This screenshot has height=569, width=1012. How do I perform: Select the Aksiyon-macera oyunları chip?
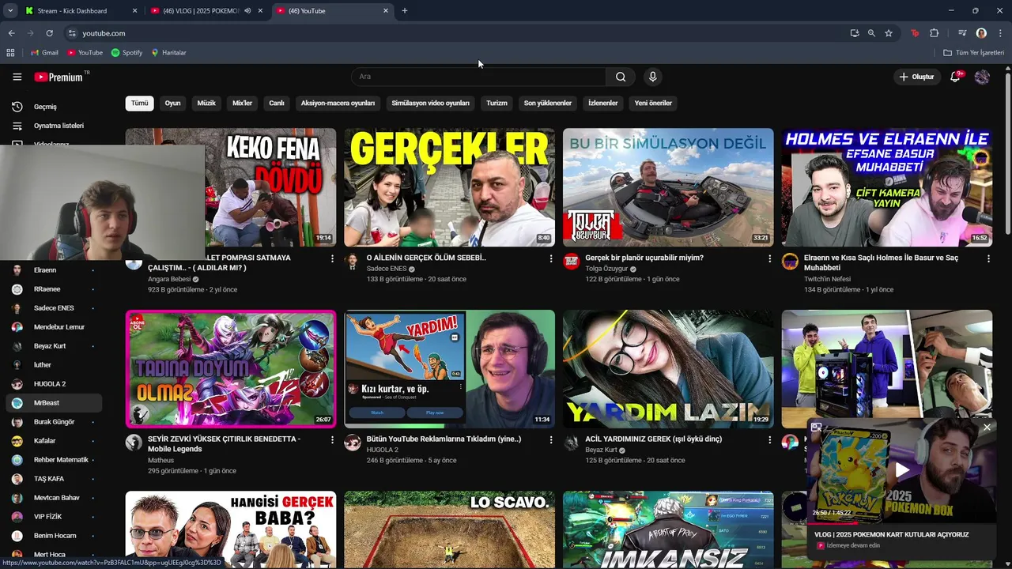(338, 103)
